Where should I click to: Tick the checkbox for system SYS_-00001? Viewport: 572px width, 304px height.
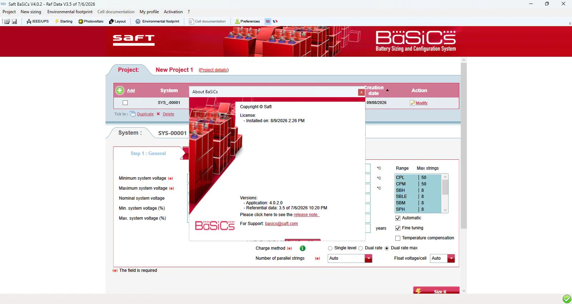click(x=125, y=103)
